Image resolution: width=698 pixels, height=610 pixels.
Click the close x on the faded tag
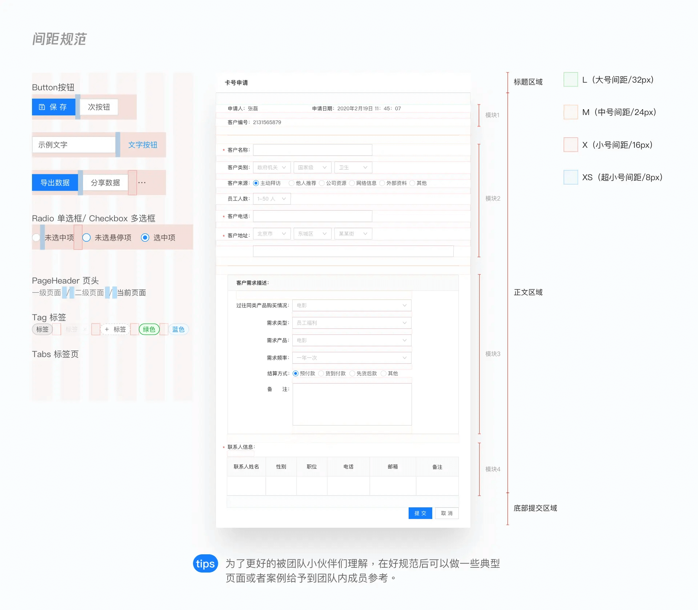click(85, 329)
